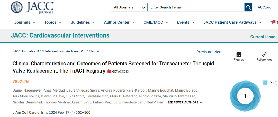Go to the Next article
Viewport: 278px width, 117px height.
point(218,52)
